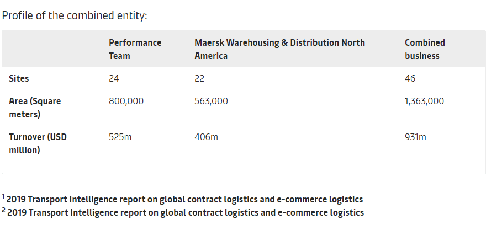This screenshot has width=486, height=230.
Task: Select Maersk sites value 22
Action: tap(199, 78)
